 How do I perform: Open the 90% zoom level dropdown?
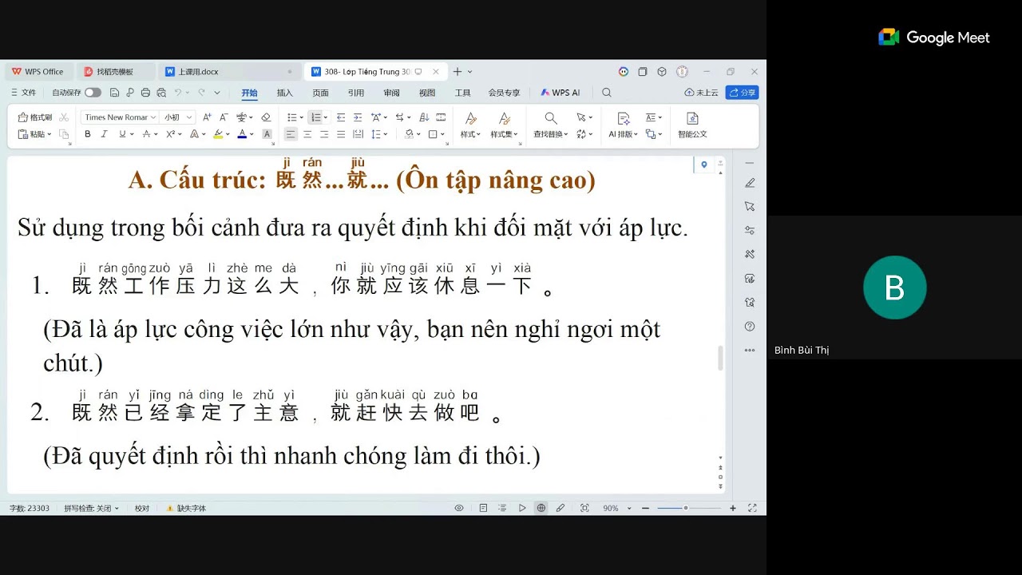pos(629,508)
